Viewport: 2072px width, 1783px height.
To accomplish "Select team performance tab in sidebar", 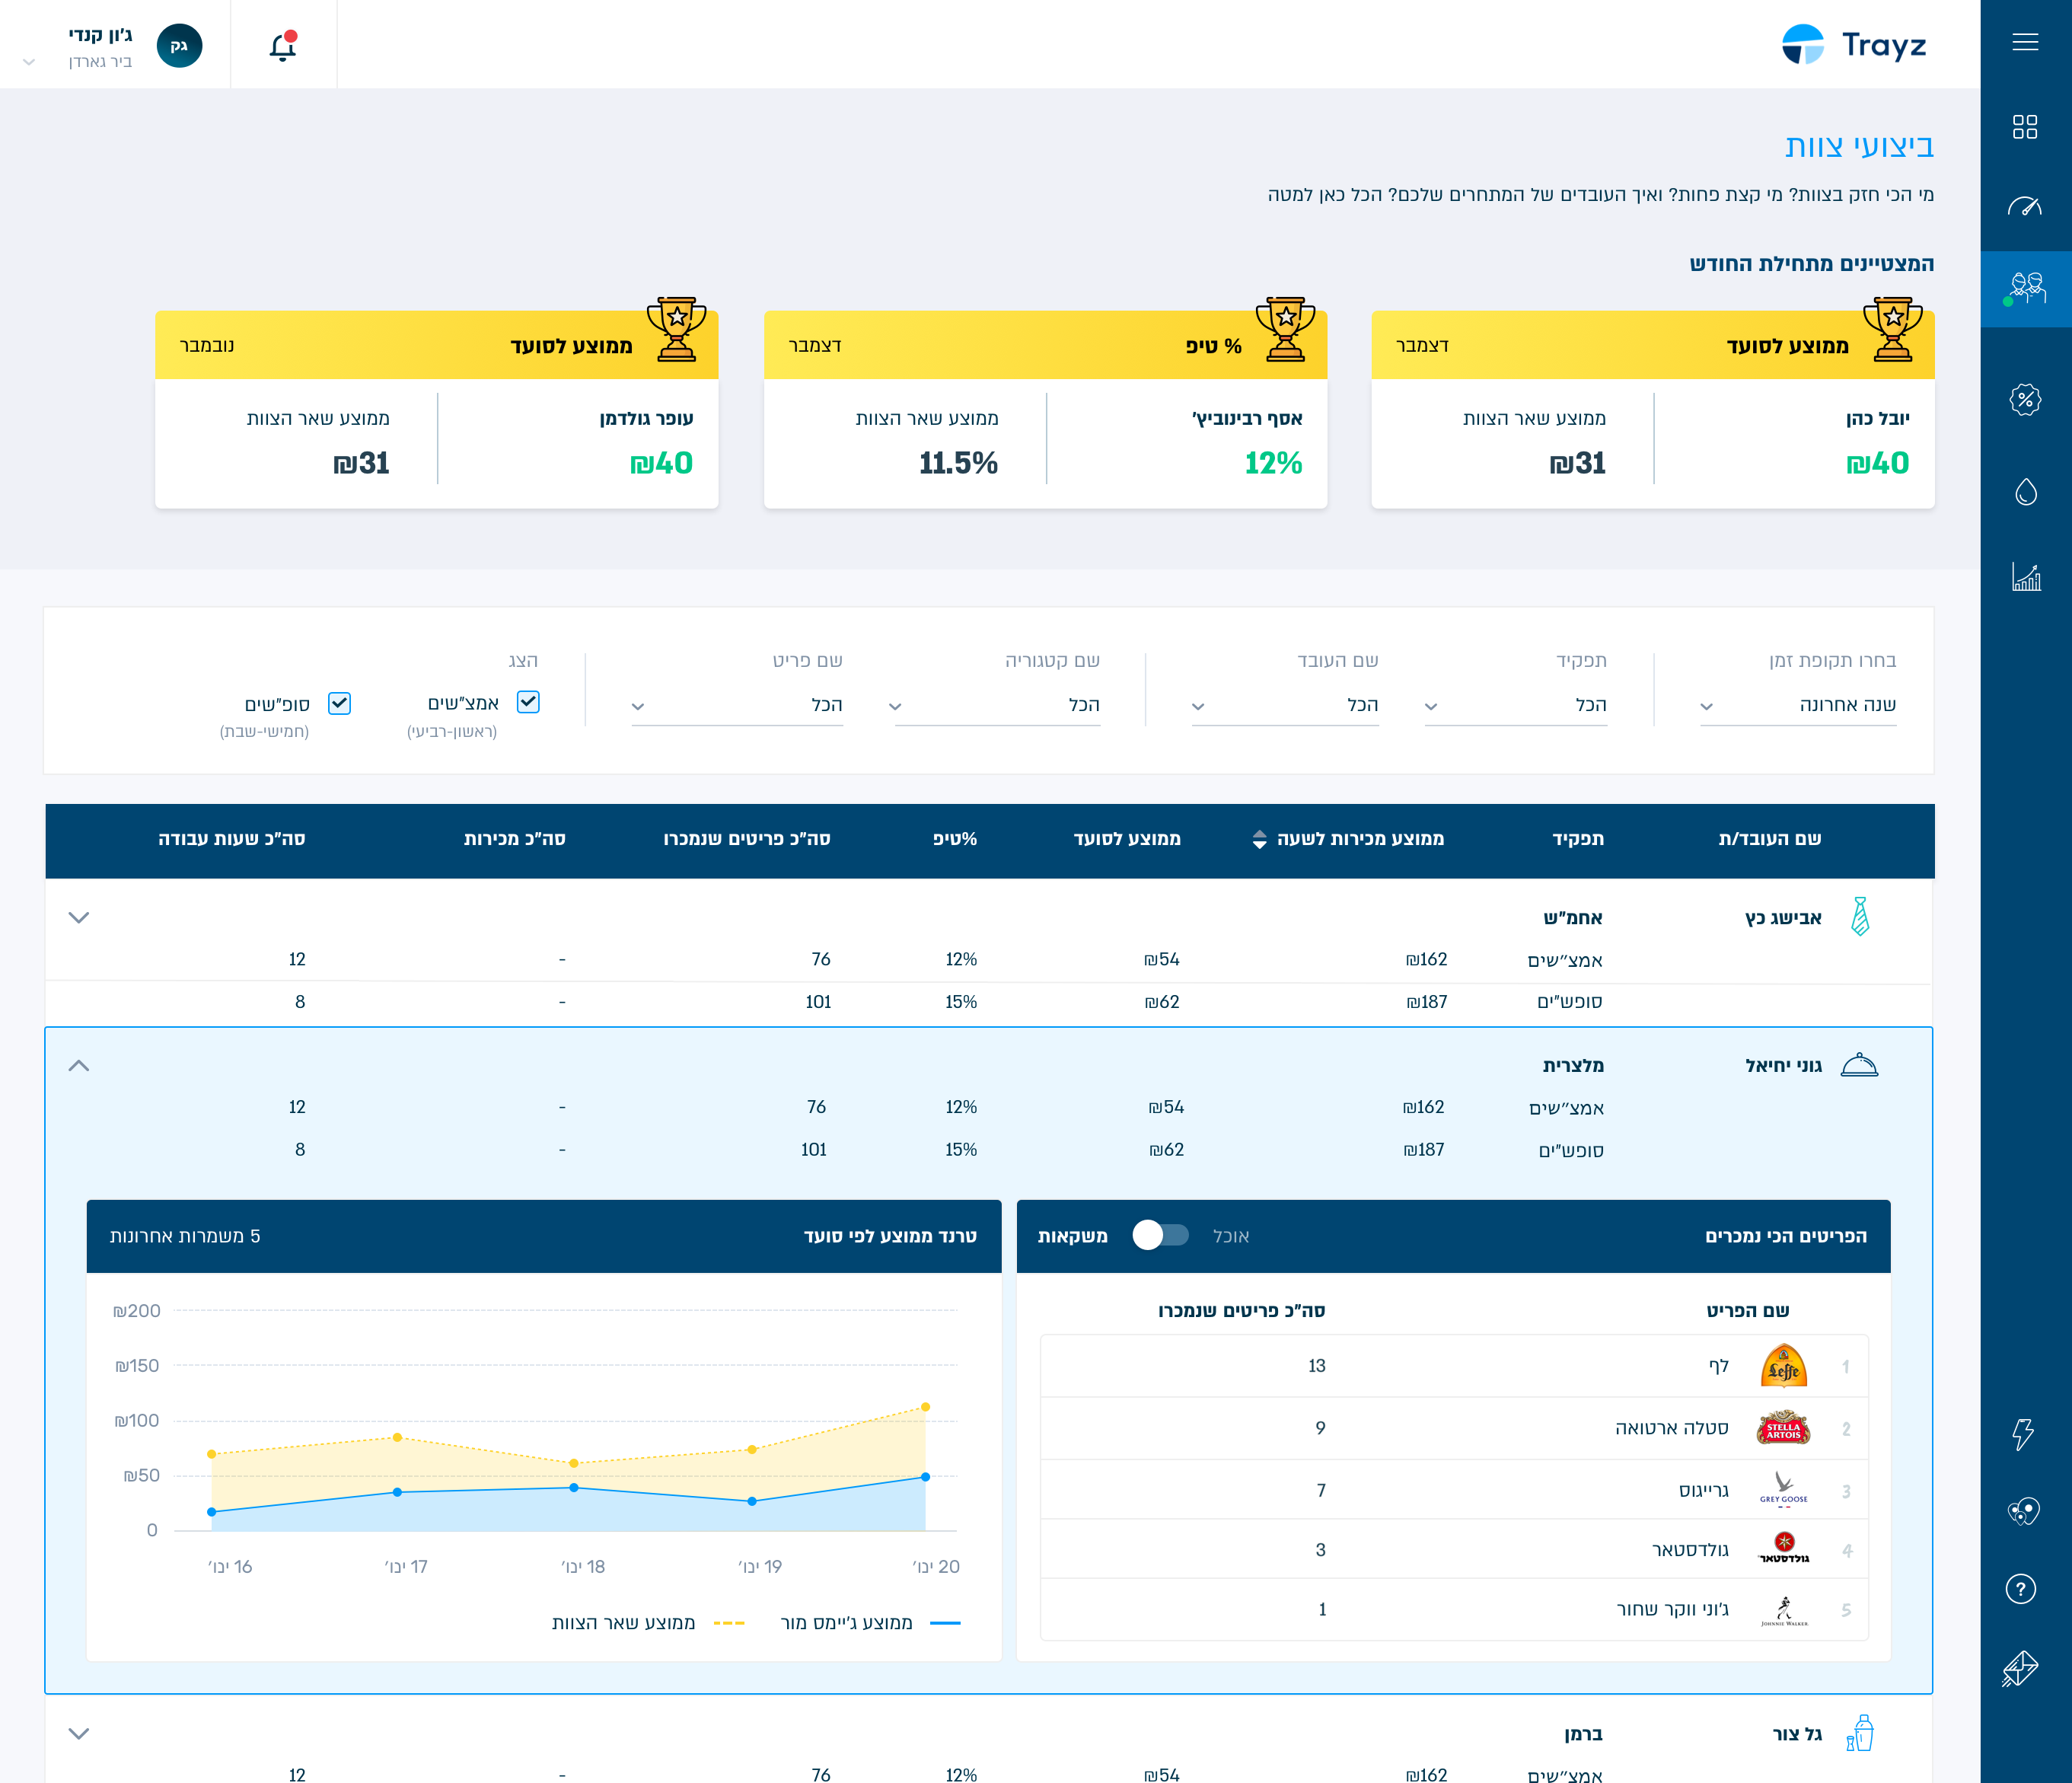I will point(2026,289).
